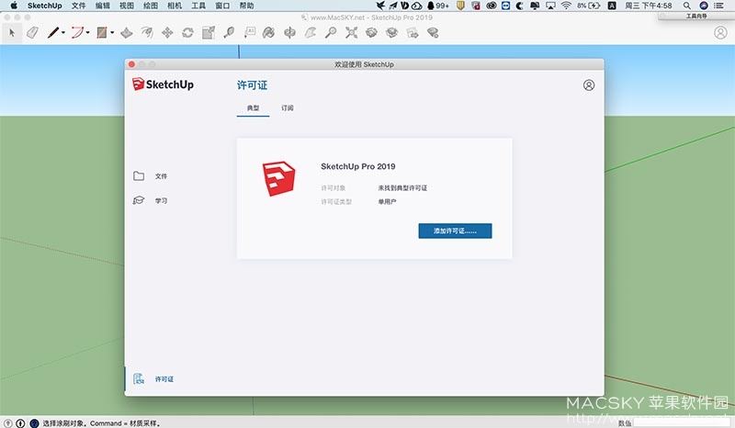Click the 单用户 license type text
Image resolution: width=735 pixels, height=428 pixels.
click(x=387, y=201)
